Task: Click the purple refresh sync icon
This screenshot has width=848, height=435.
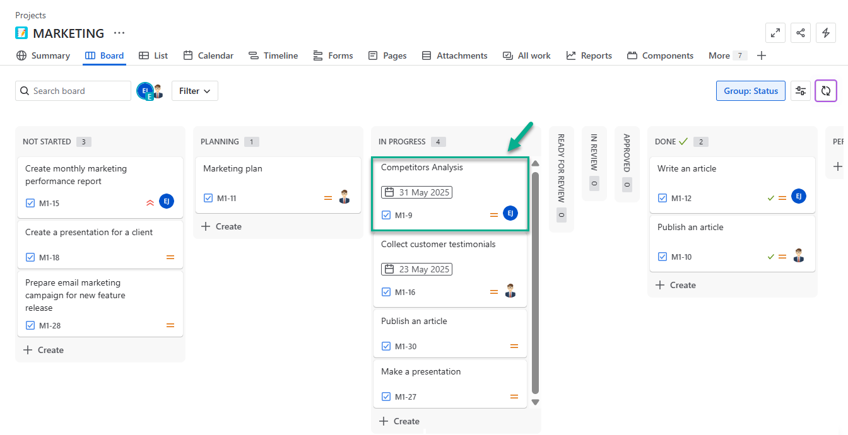Action: 826,91
